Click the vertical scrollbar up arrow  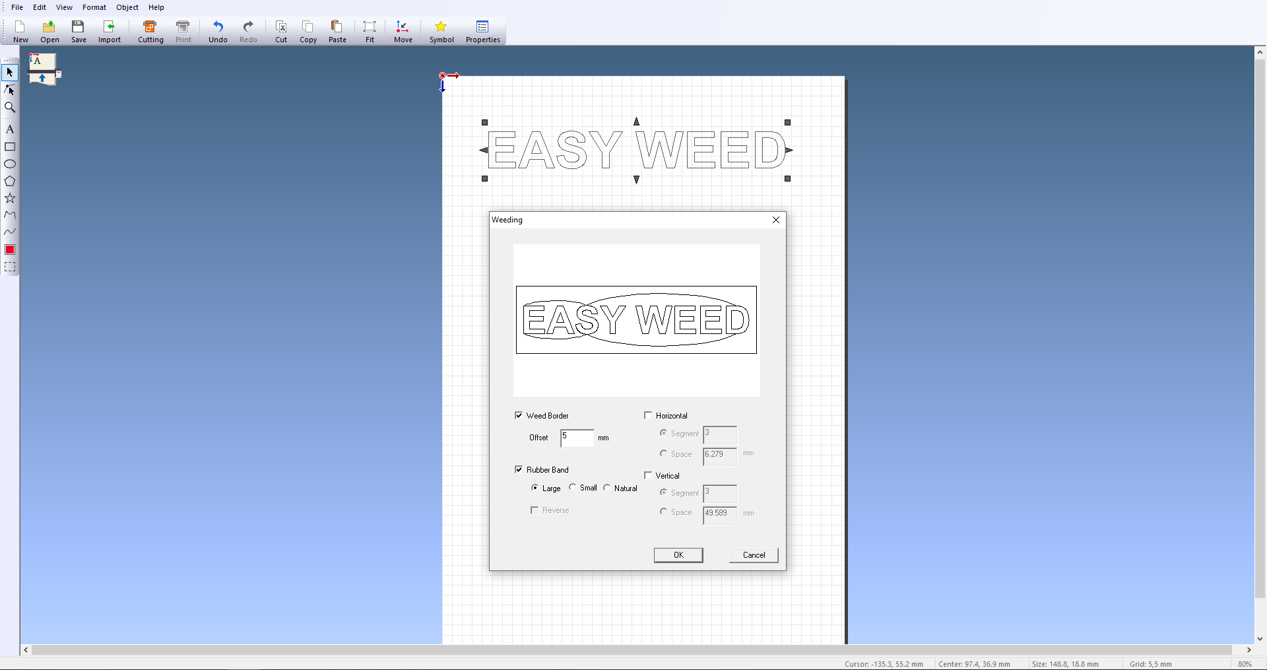click(1260, 51)
